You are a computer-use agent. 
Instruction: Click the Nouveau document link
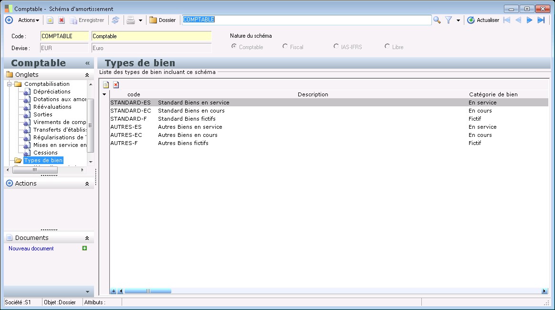click(31, 248)
